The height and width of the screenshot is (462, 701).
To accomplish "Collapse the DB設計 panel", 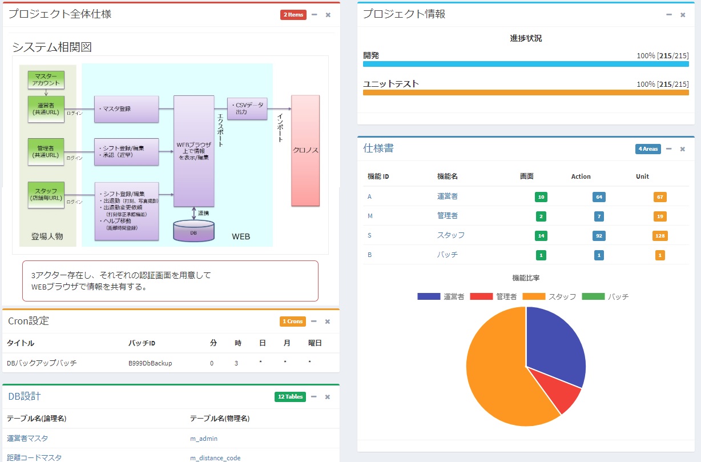I will click(x=314, y=397).
